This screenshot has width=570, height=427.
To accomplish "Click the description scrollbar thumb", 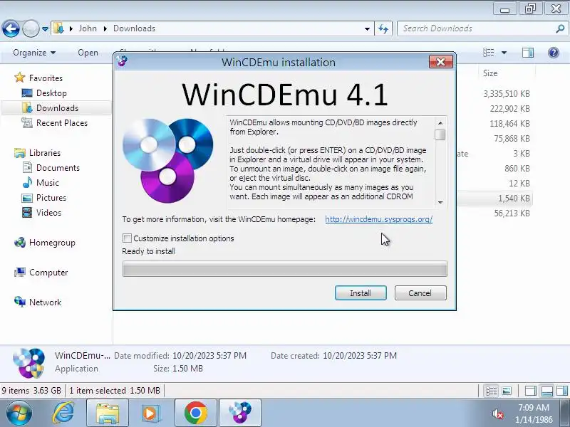I will tap(440, 135).
